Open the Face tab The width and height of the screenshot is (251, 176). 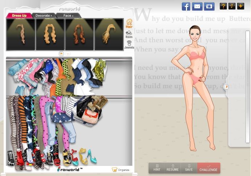[68, 16]
